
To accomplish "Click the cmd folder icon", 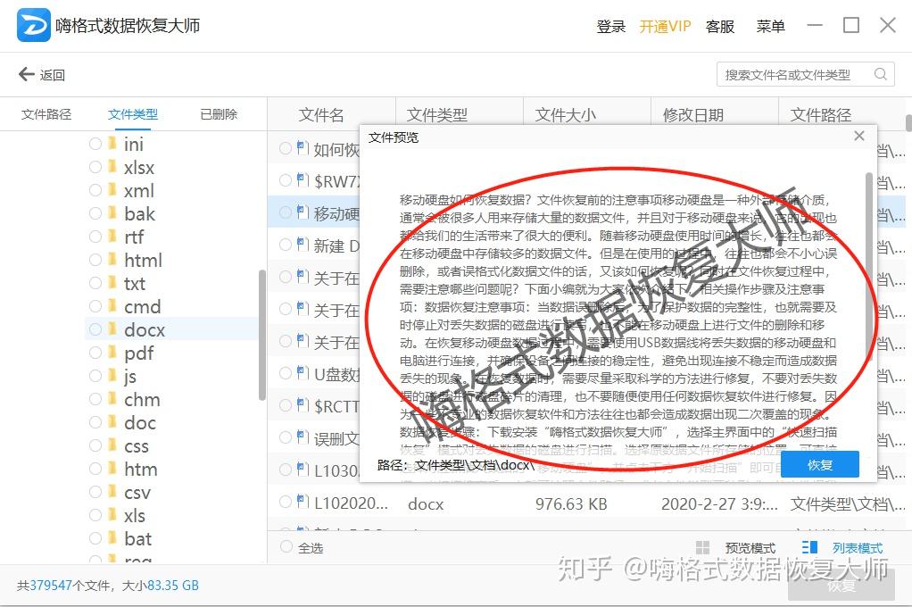I will [x=112, y=306].
